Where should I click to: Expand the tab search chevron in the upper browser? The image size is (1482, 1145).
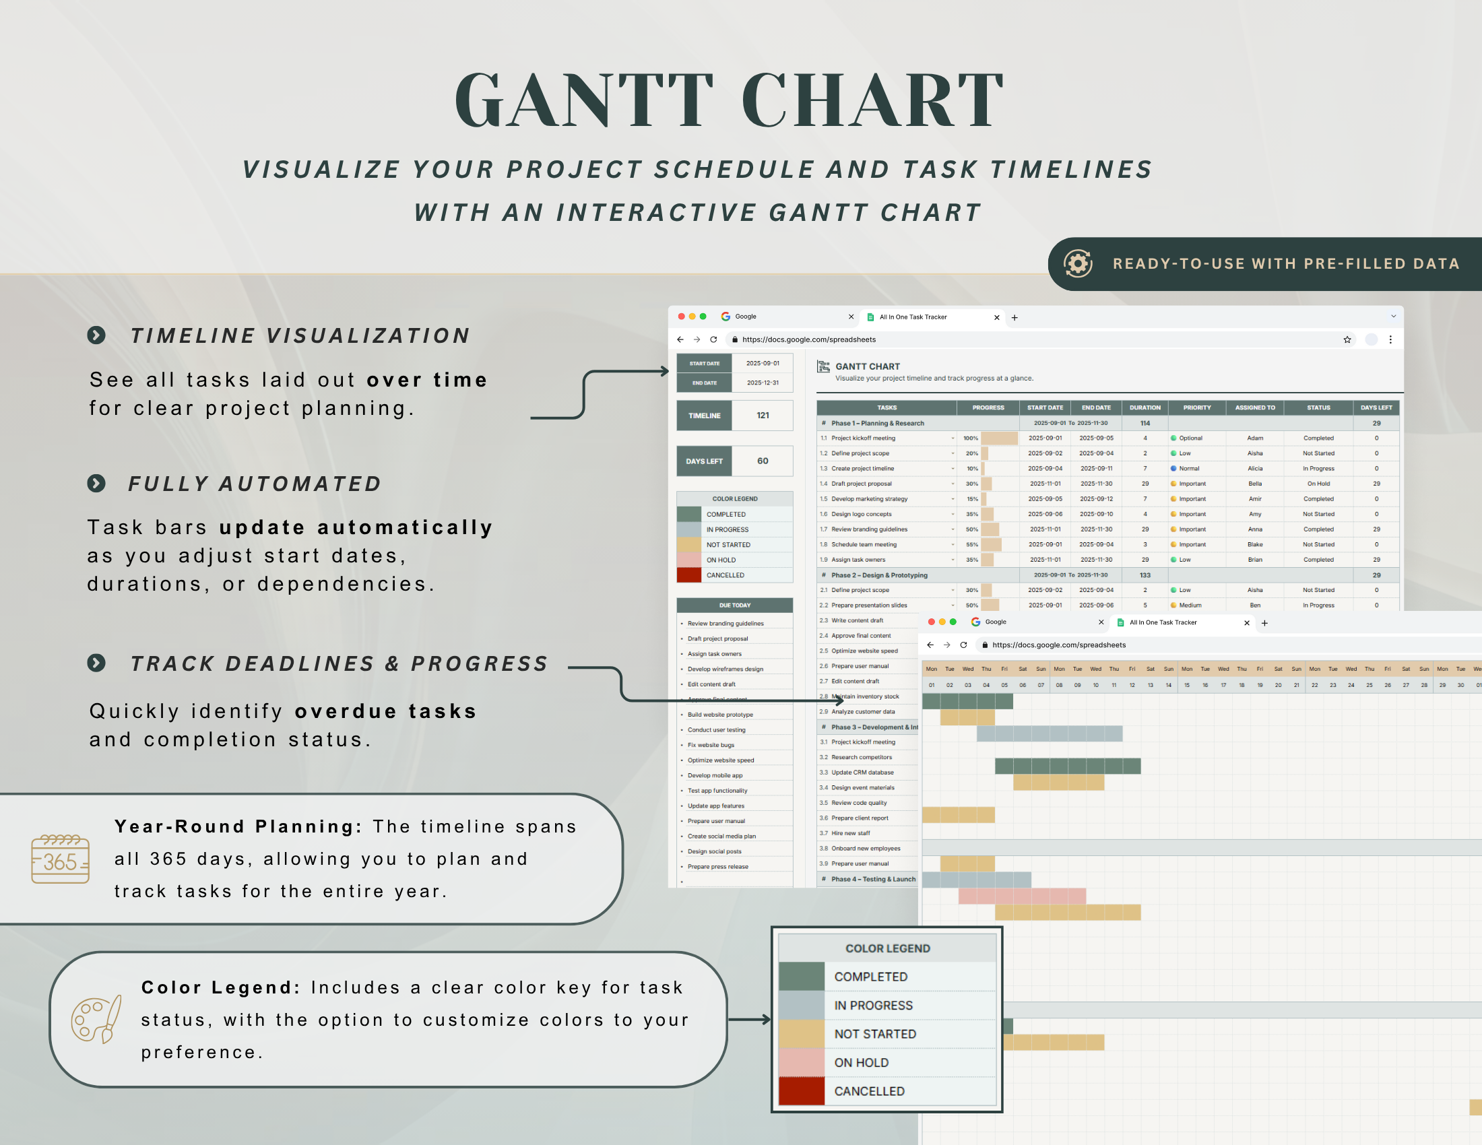(x=1393, y=316)
